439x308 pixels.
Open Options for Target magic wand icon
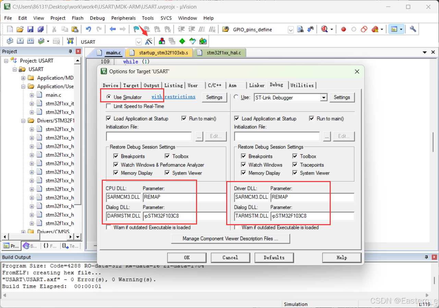click(x=149, y=42)
